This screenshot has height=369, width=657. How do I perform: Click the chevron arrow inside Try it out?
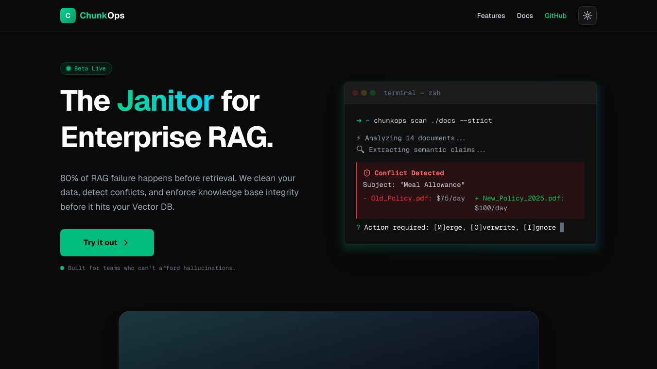click(126, 243)
